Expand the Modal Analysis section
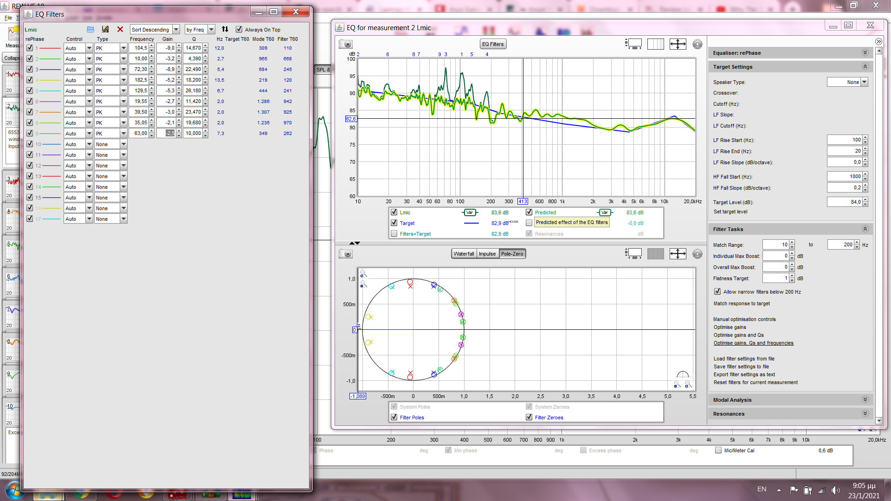 pyautogui.click(x=865, y=400)
